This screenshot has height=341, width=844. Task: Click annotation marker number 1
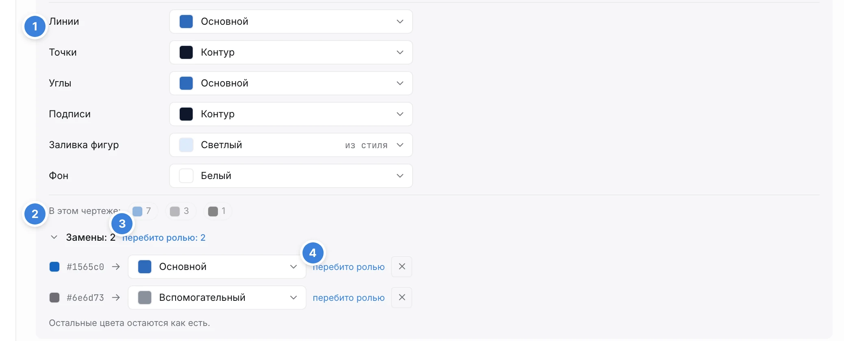(x=35, y=26)
